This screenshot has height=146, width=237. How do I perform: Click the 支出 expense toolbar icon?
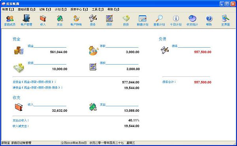point(60,20)
